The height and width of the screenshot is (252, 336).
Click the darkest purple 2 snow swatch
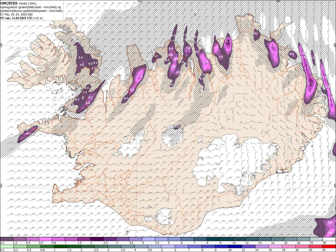point(97,239)
